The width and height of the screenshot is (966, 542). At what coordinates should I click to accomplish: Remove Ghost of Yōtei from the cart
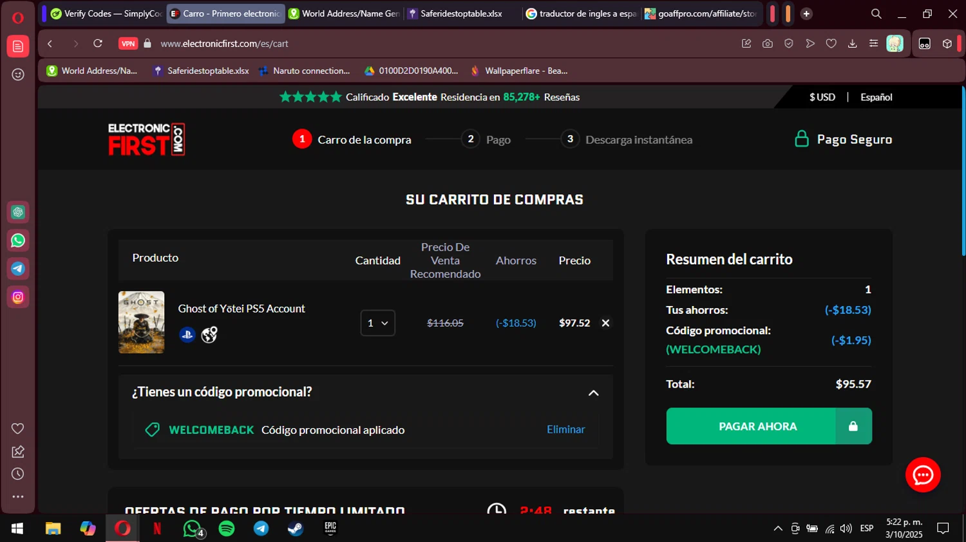(605, 323)
